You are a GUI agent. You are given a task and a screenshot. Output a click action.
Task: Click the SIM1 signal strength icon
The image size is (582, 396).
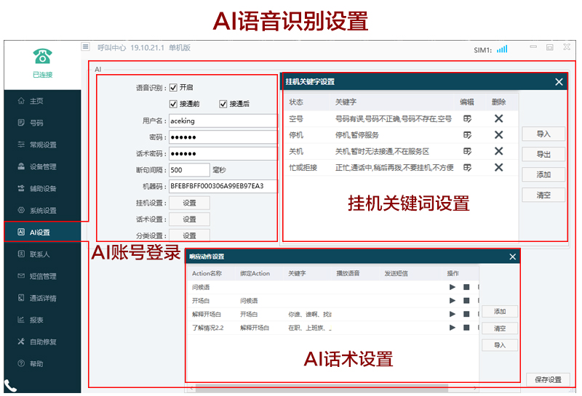pyautogui.click(x=502, y=49)
